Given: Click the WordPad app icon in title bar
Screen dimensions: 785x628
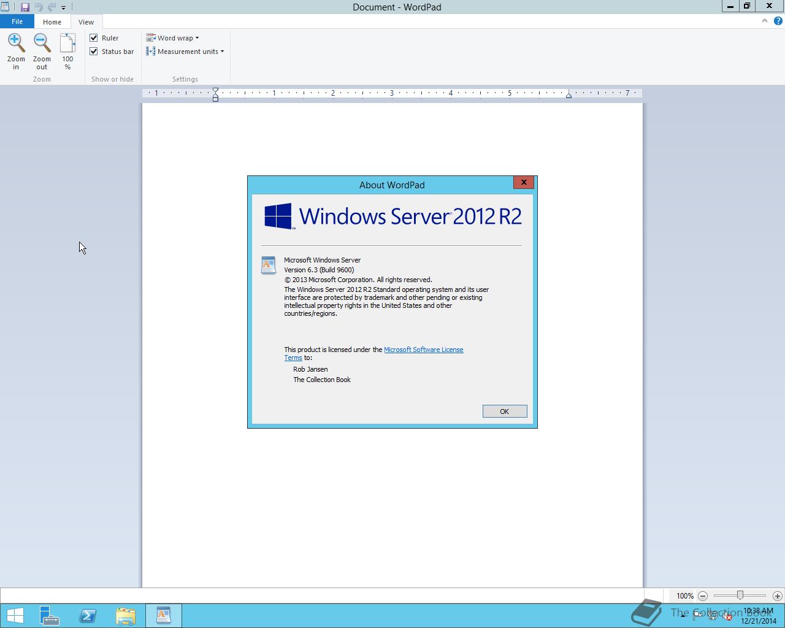Looking at the screenshot, I should tap(5, 7).
